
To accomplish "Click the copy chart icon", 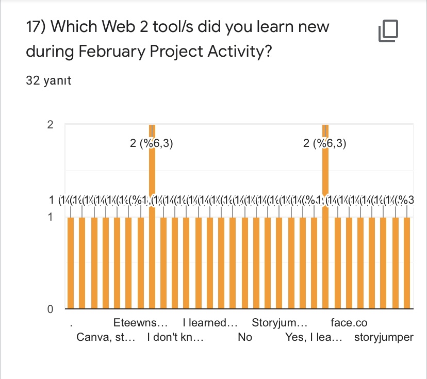I will [388, 31].
